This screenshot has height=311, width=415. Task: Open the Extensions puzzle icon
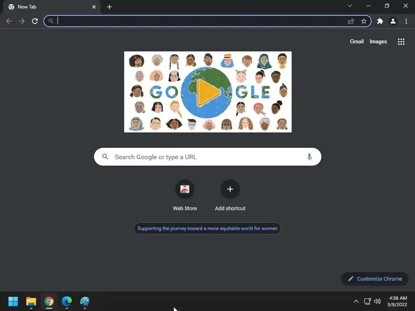pyautogui.click(x=380, y=21)
